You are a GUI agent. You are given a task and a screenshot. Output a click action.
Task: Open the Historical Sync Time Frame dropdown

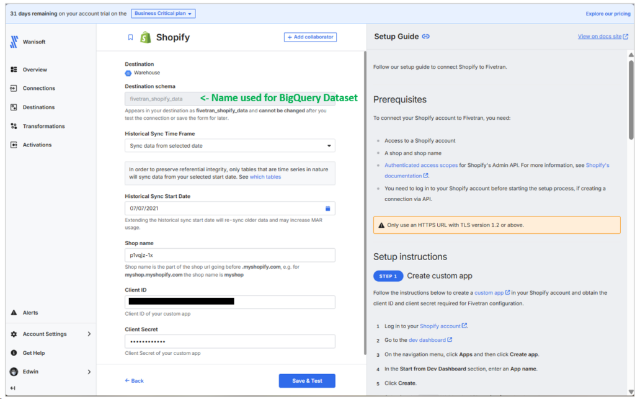click(229, 146)
